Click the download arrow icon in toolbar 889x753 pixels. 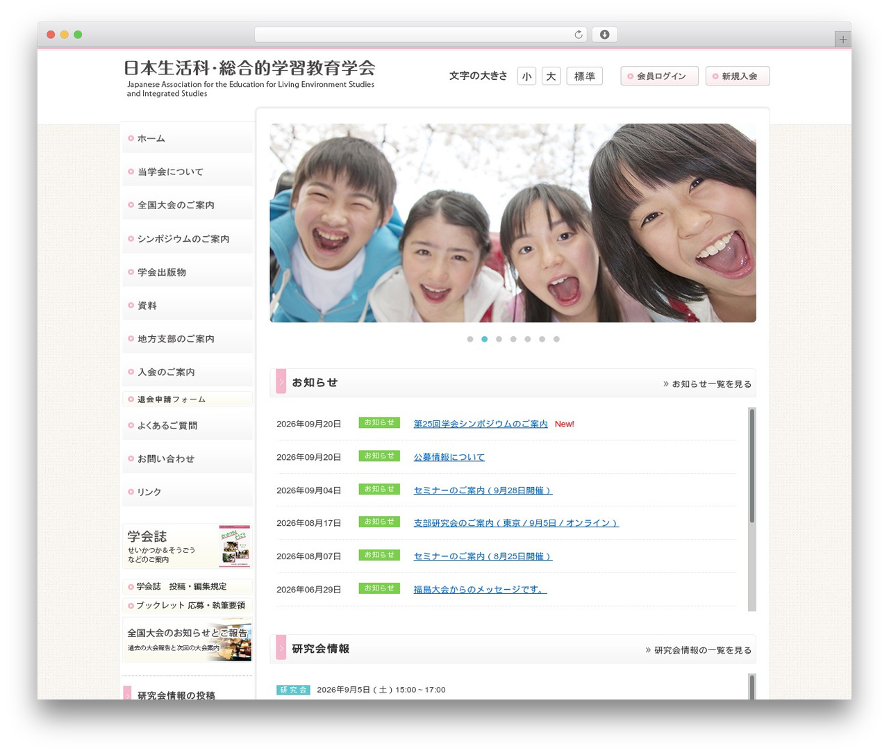click(605, 35)
